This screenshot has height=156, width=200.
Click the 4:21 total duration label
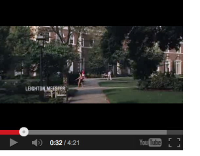(74, 143)
